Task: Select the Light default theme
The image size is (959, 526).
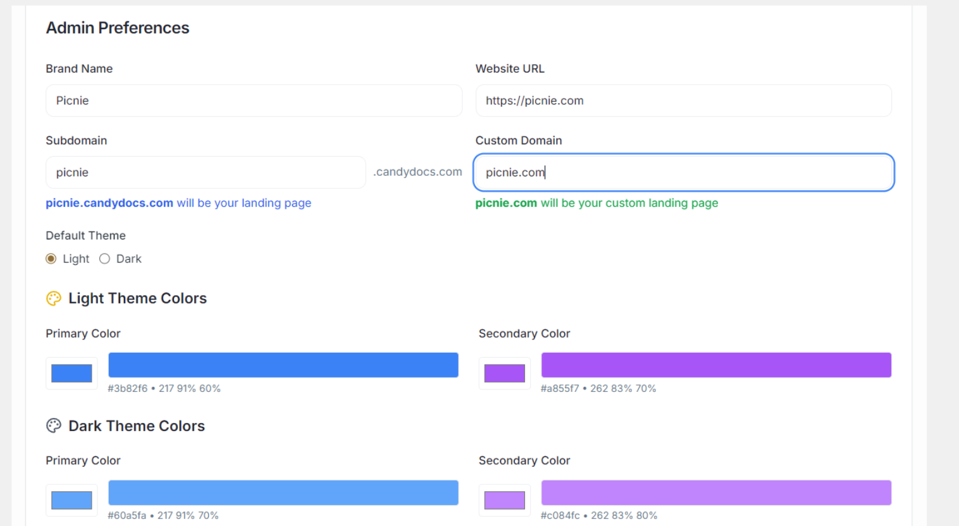Action: [x=51, y=259]
